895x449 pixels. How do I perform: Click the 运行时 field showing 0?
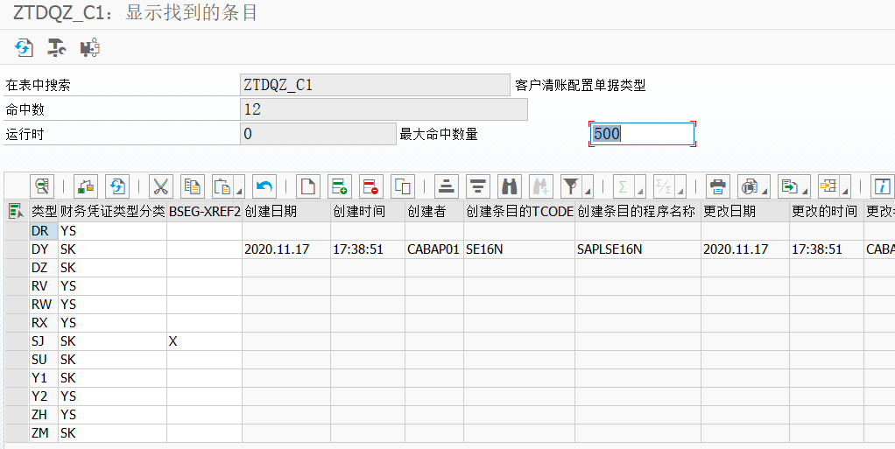318,134
